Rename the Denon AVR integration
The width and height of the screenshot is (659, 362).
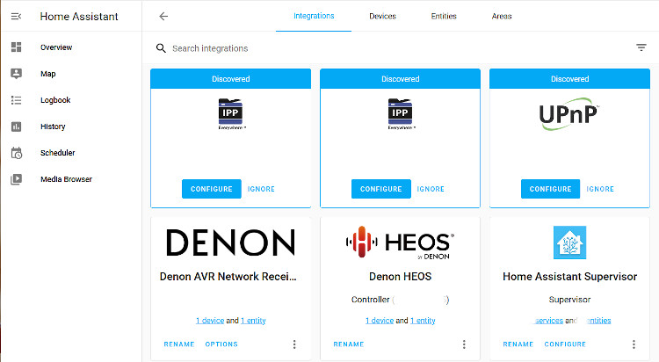tap(179, 344)
